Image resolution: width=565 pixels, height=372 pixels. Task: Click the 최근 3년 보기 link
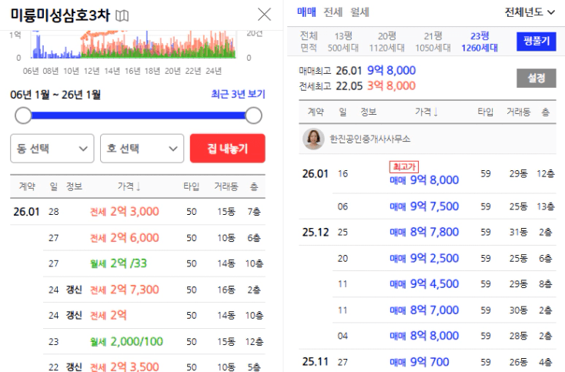pos(238,95)
